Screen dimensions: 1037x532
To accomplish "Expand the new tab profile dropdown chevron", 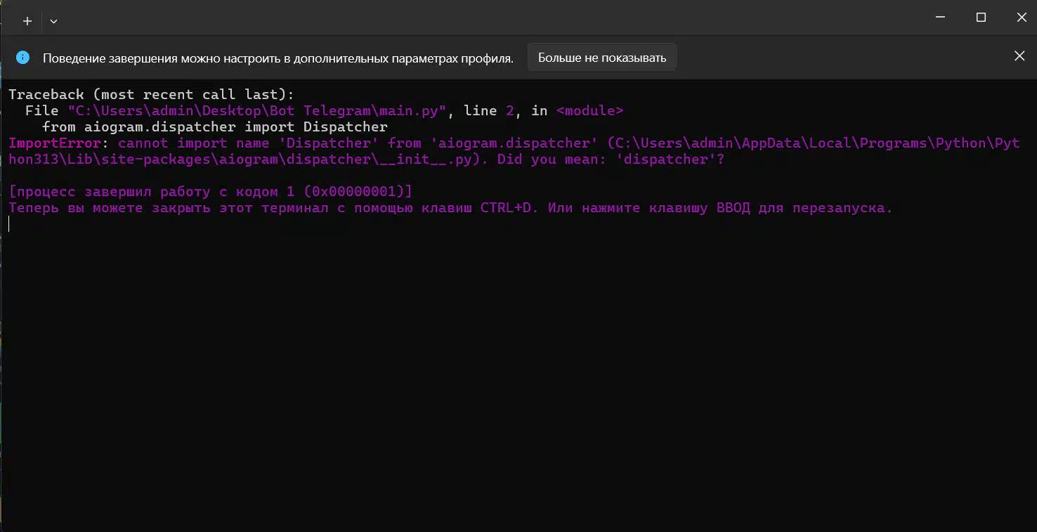I will (x=53, y=21).
